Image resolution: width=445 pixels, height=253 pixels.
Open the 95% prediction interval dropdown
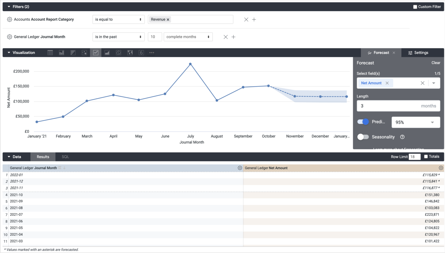416,122
